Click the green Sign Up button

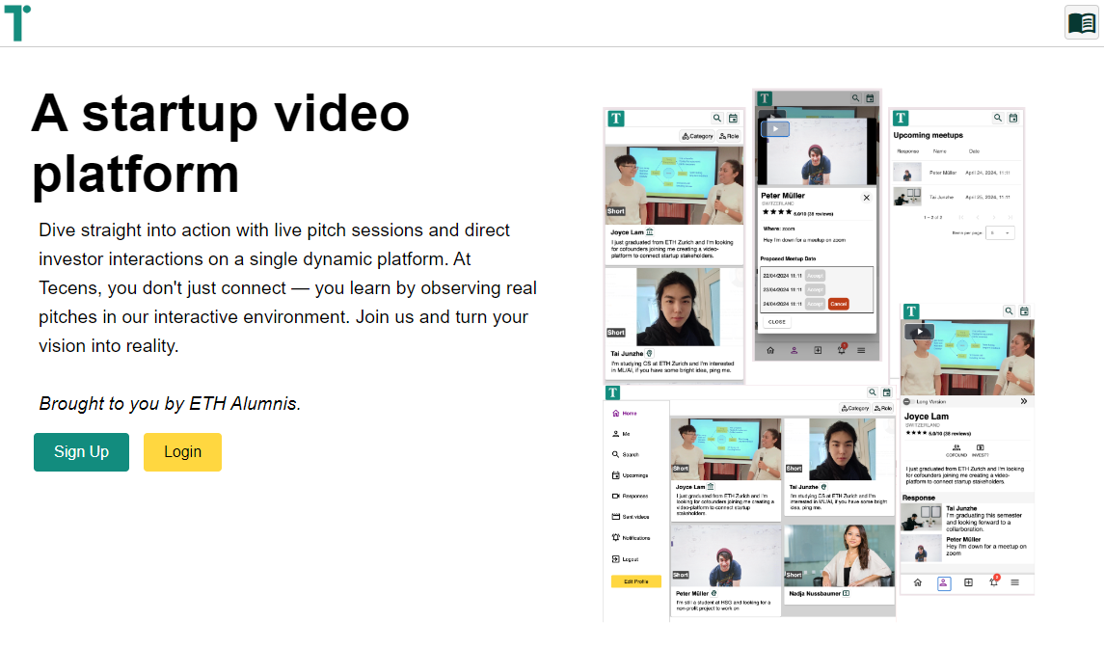click(82, 452)
